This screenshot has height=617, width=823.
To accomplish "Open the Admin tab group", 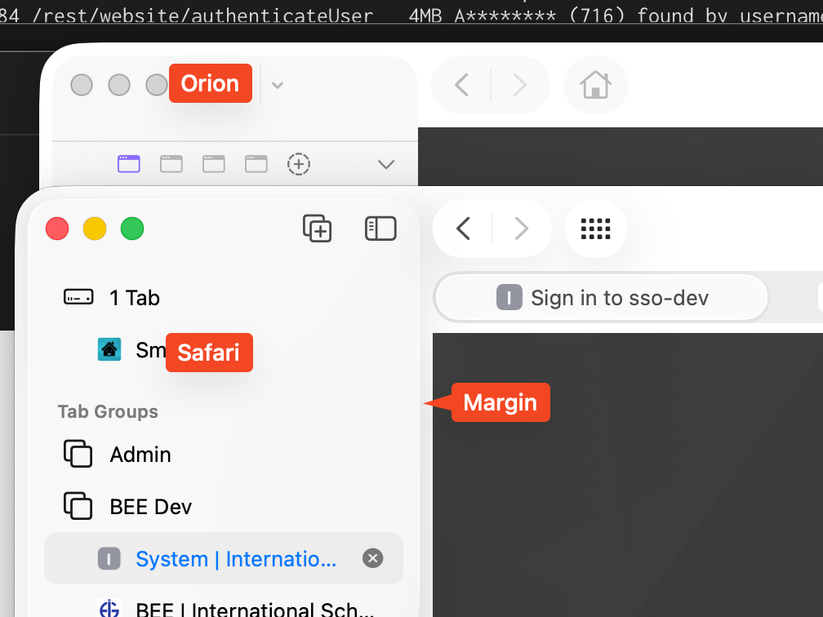I will [x=140, y=454].
